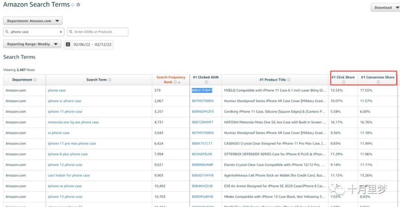This screenshot has height=207, width=400.
Task: Click ASIN link B06XD7VHYB
Action: tap(202, 176)
